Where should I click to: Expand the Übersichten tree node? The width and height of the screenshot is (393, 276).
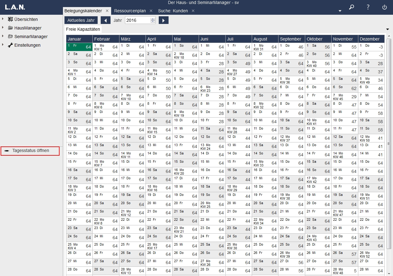[3, 19]
